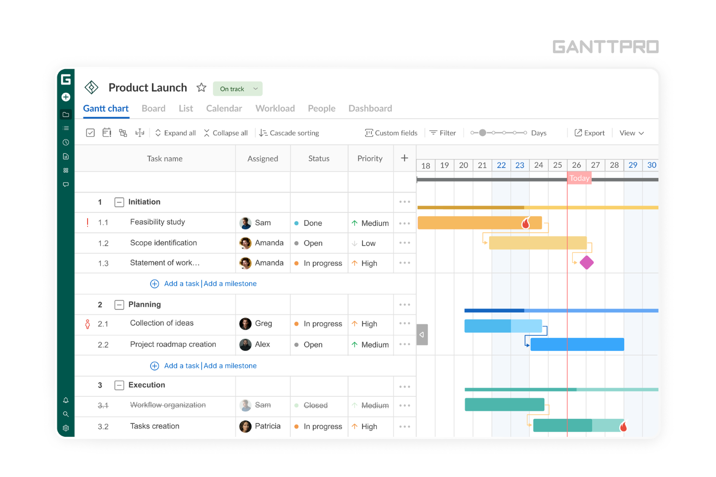Open Custom fields settings

(391, 132)
